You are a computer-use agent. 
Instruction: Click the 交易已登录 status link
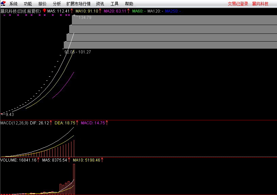coord(238,4)
